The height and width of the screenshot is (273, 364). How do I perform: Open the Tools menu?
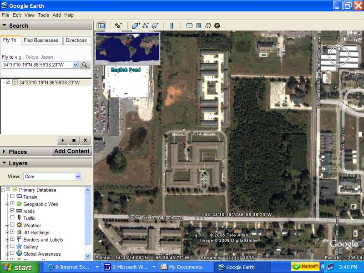click(x=43, y=15)
